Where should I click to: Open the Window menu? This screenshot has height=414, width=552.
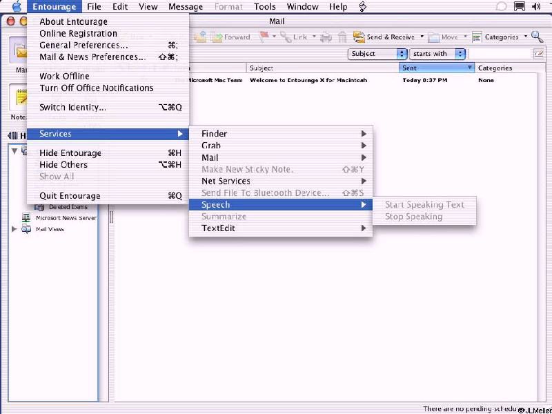pos(302,7)
